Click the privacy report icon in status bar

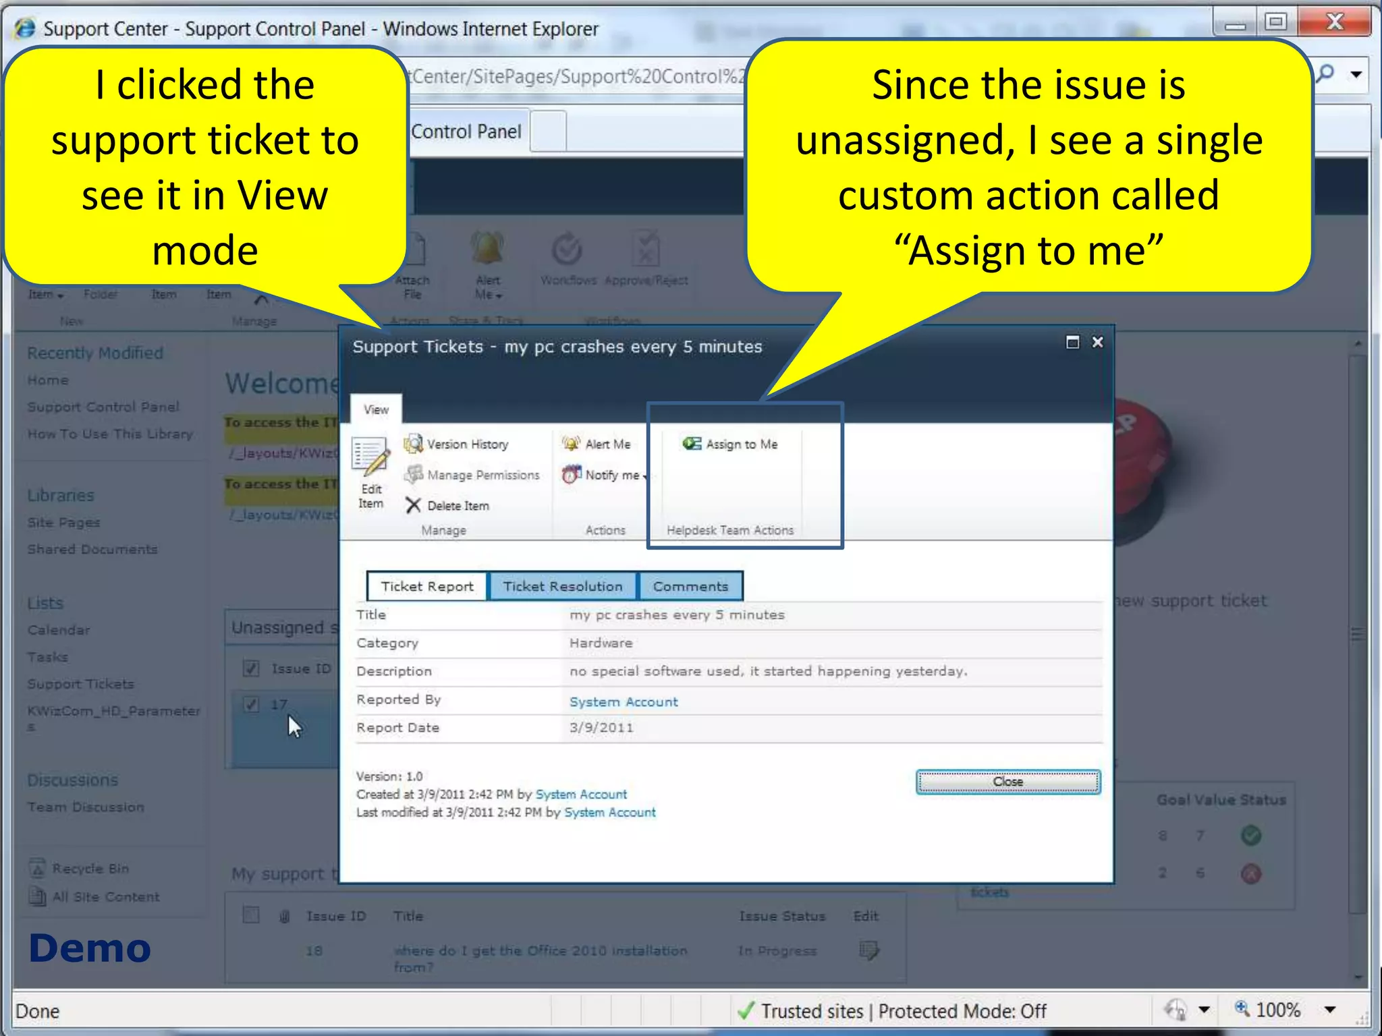pyautogui.click(x=1175, y=1010)
